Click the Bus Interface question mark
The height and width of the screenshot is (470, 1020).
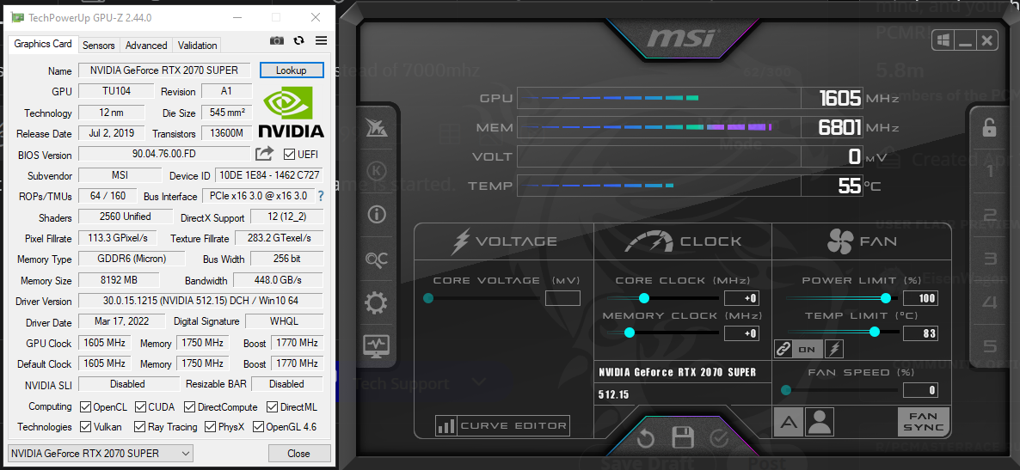tap(320, 196)
